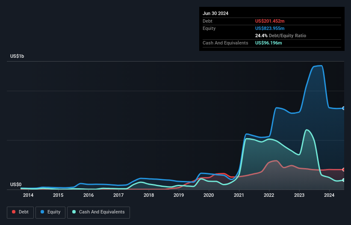Image resolution: width=351 pixels, height=225 pixels.
Task: Click the Jun 30 2024 tooltip date
Action: [x=215, y=13]
